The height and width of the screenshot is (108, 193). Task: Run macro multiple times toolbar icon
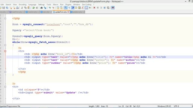click(x=105, y=8)
